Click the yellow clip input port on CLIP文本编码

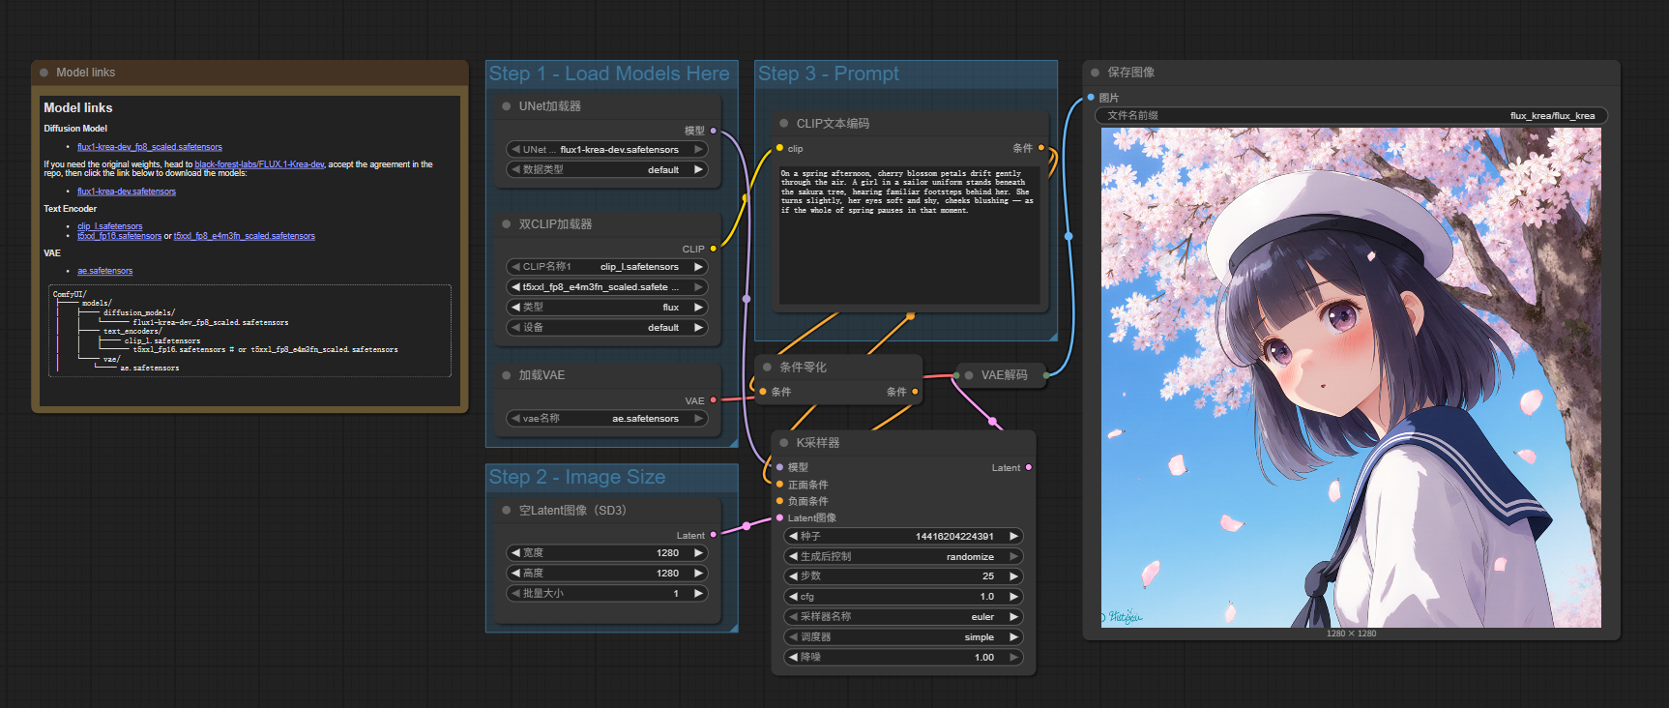[x=780, y=148]
